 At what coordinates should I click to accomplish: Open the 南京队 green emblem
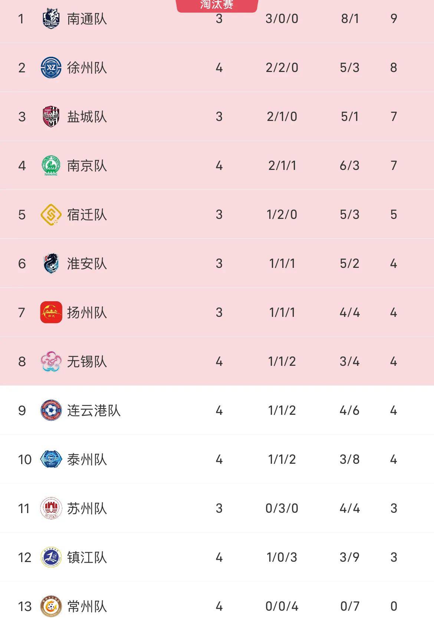[51, 165]
